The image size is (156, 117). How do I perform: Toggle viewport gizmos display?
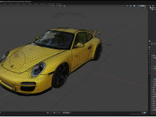[131, 6]
